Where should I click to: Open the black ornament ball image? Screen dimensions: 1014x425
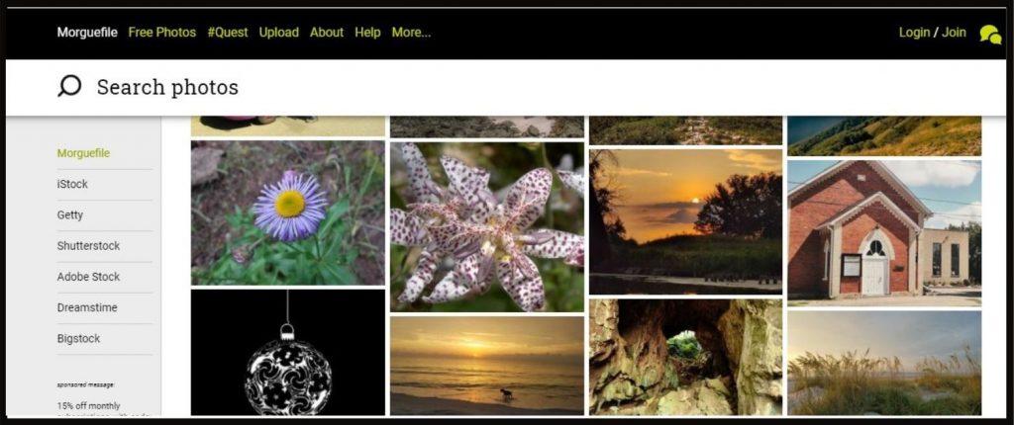[288, 352]
